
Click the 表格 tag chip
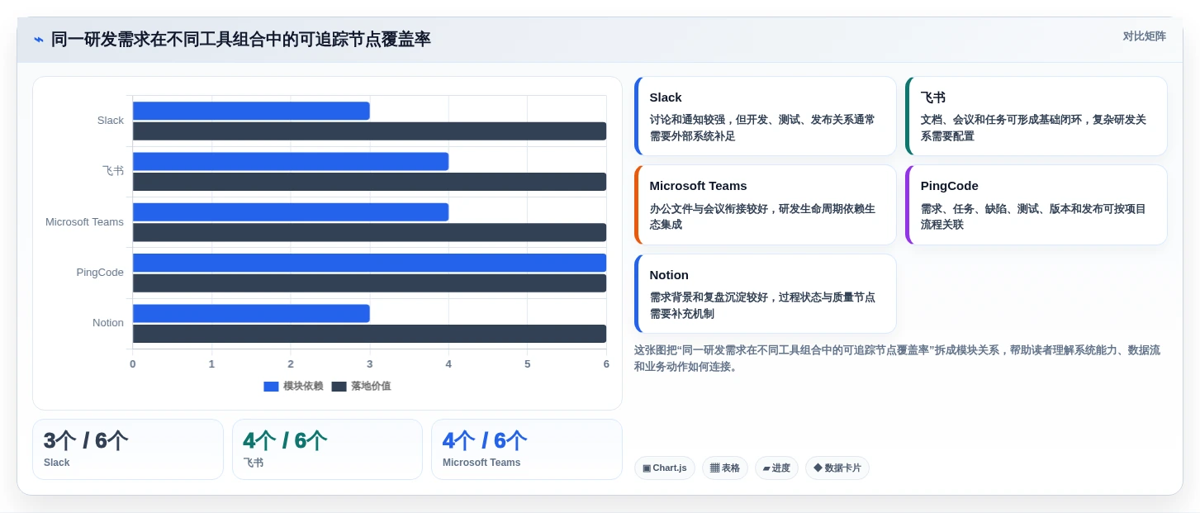[725, 468]
